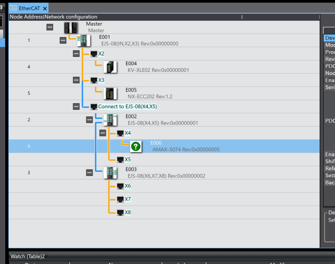Select the E002 EJS-08 junction icon
The width and height of the screenshot is (335, 264).
point(110,120)
